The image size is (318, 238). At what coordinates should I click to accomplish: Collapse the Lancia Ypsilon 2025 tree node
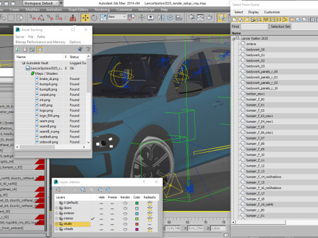click(234, 38)
